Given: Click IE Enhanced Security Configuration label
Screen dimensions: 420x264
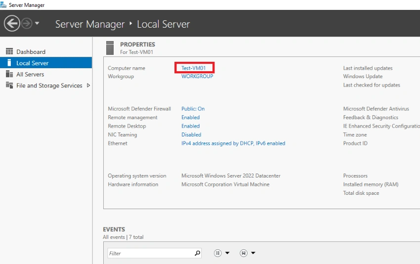Looking at the screenshot, I should click(x=381, y=126).
